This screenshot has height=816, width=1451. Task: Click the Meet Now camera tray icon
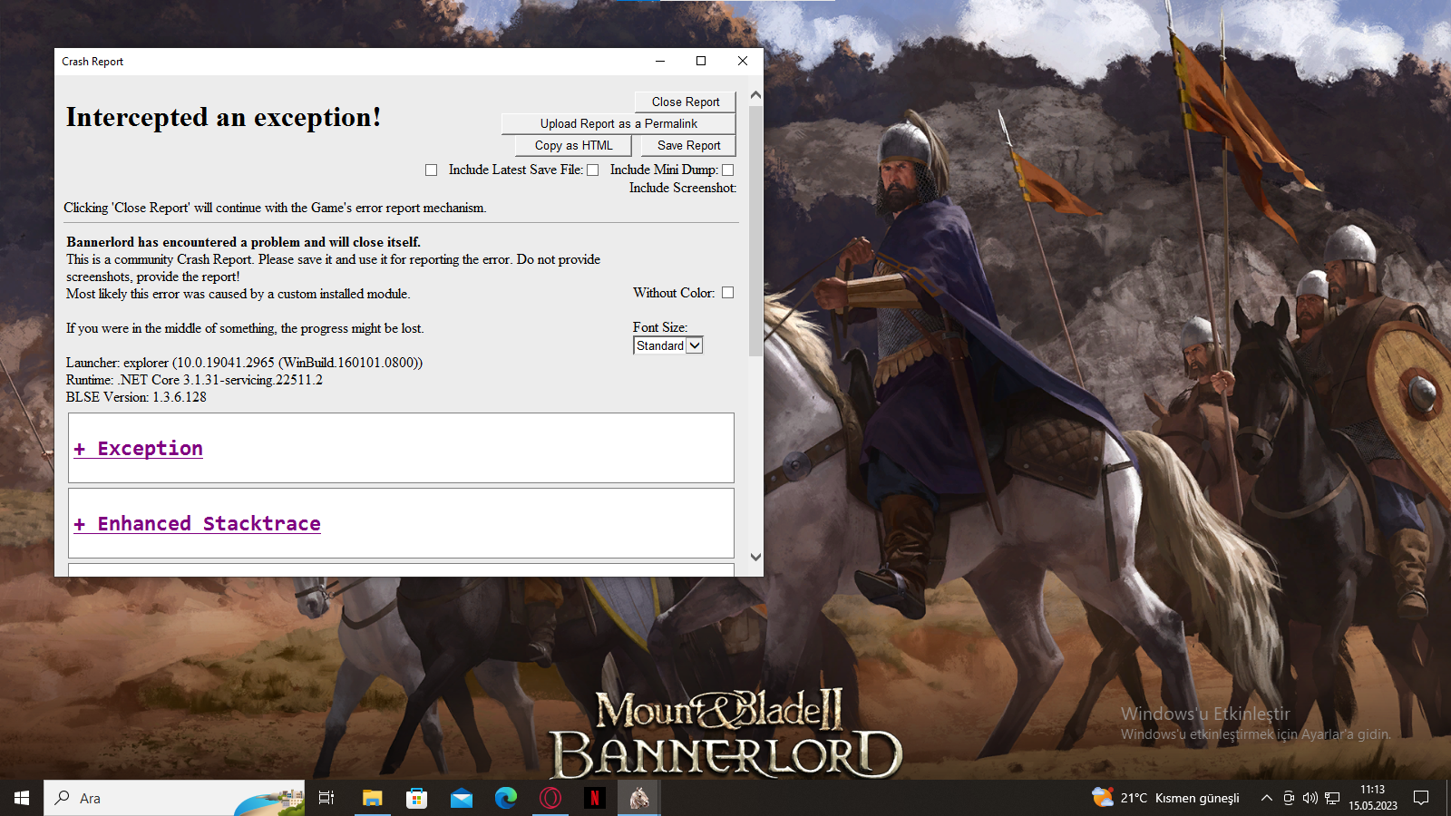[x=1289, y=798]
